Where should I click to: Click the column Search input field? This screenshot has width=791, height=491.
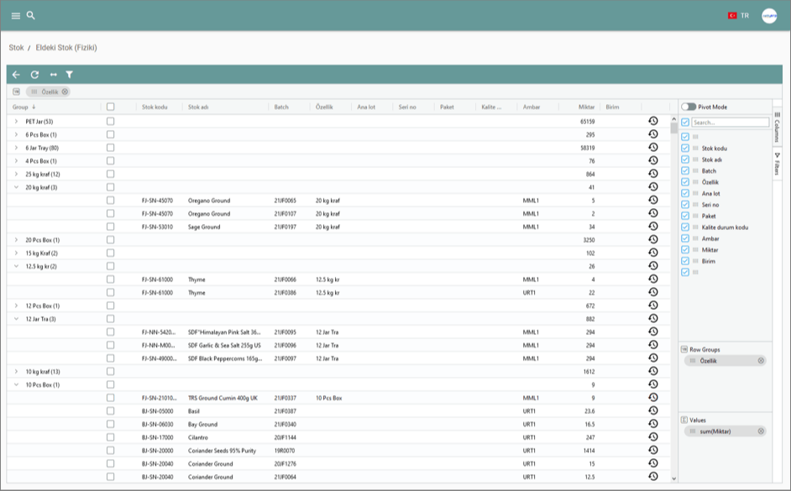(729, 123)
